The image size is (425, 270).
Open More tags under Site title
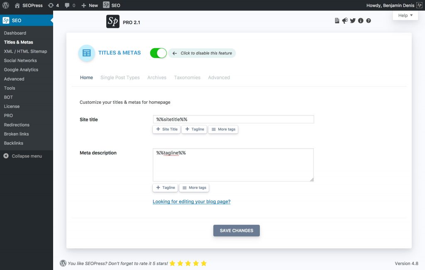[223, 129]
